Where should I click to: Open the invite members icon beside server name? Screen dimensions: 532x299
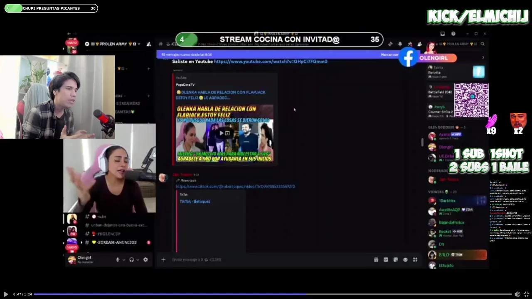[149, 44]
